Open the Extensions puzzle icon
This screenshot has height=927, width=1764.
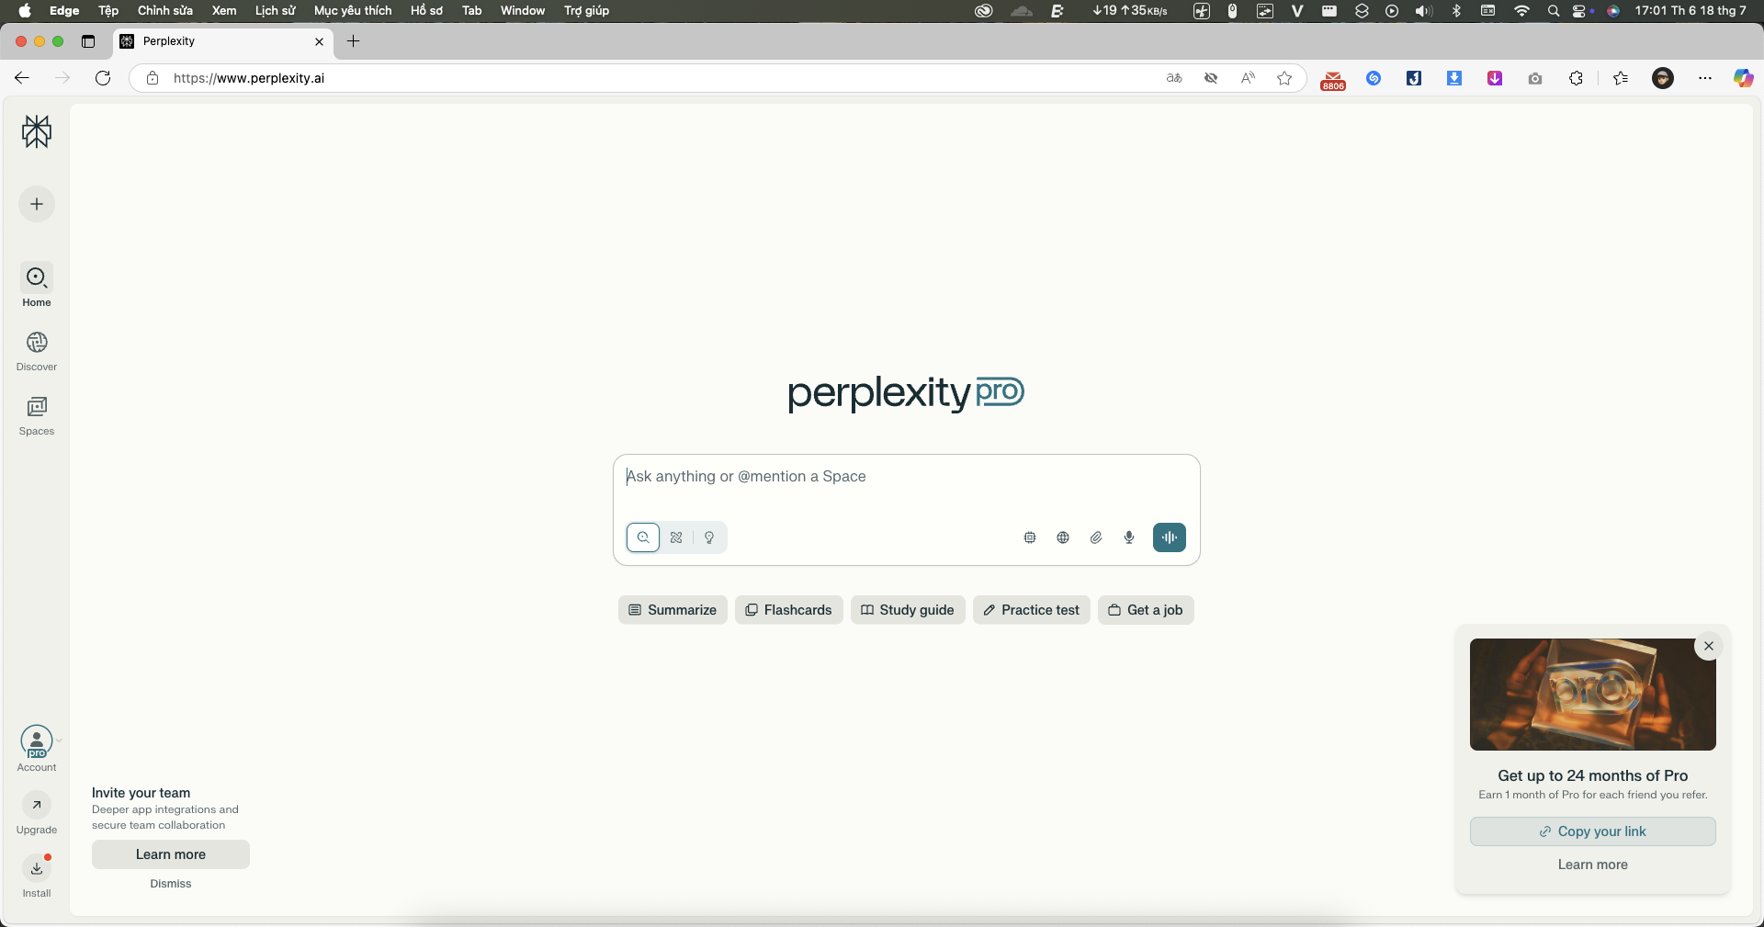[1576, 78]
